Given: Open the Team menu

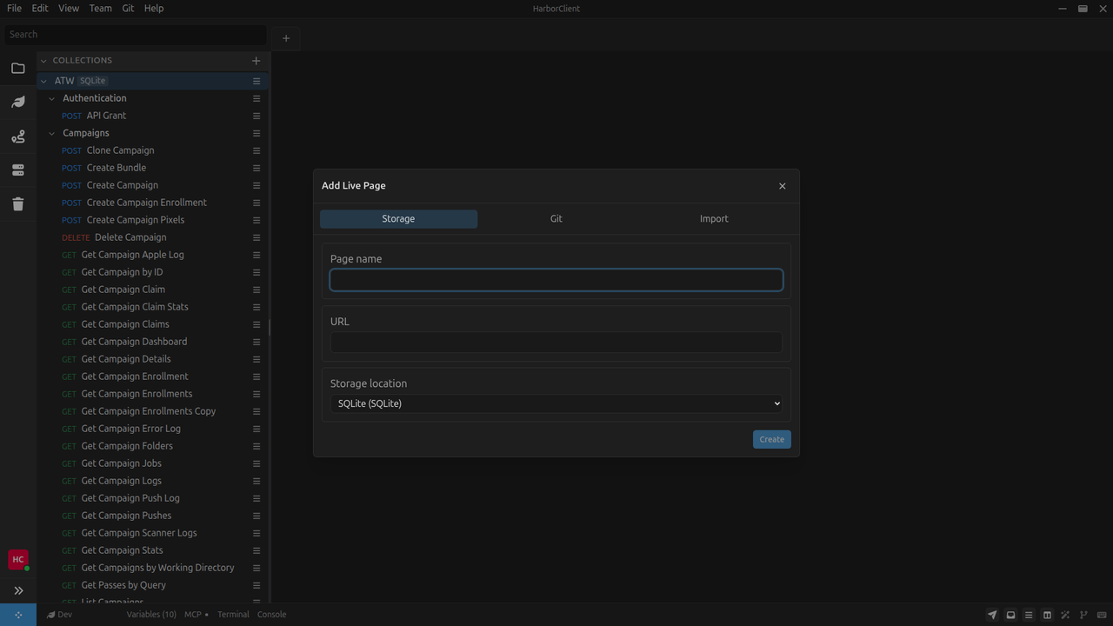Looking at the screenshot, I should (100, 8).
